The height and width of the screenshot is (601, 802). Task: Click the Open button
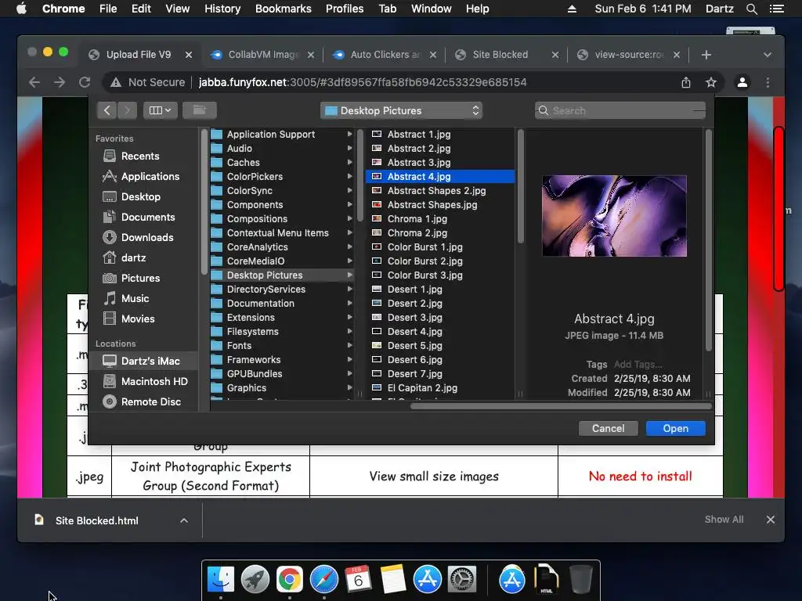point(676,428)
